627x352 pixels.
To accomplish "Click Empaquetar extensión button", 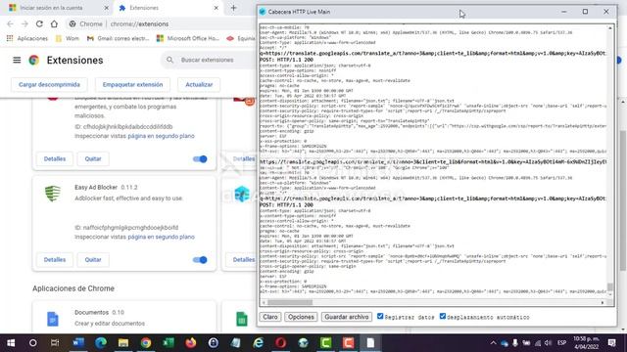I will tap(132, 85).
